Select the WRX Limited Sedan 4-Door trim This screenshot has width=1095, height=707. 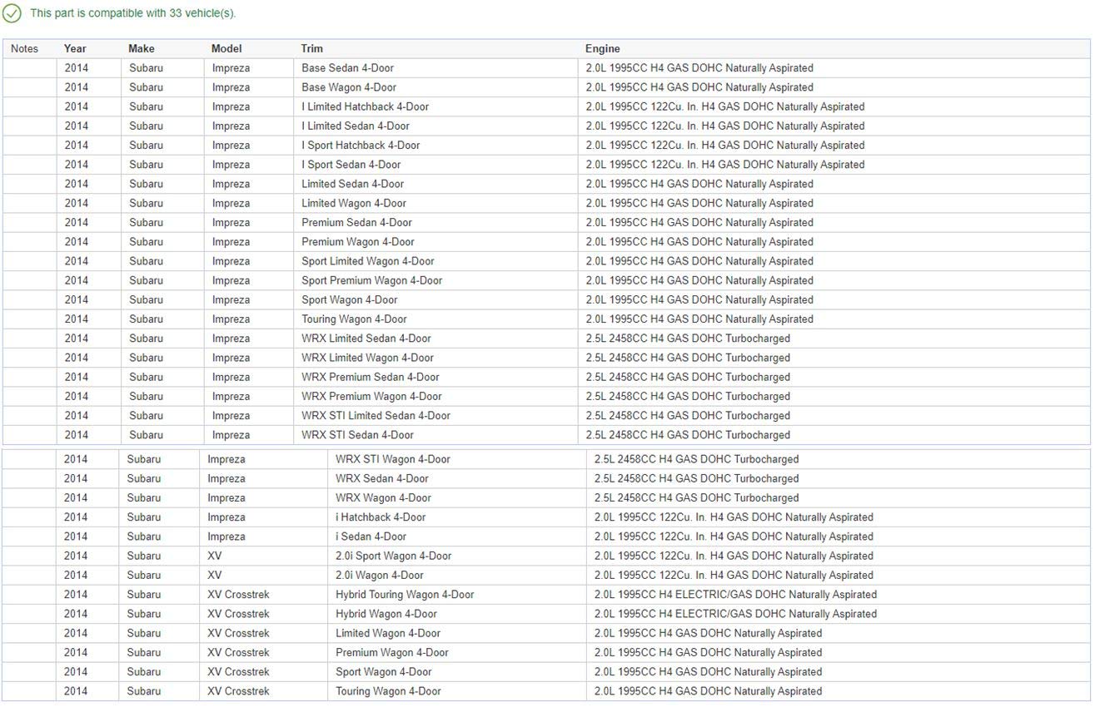(366, 339)
